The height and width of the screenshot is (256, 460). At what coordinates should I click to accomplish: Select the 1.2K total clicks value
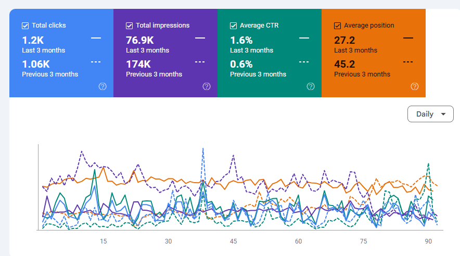pyautogui.click(x=34, y=41)
